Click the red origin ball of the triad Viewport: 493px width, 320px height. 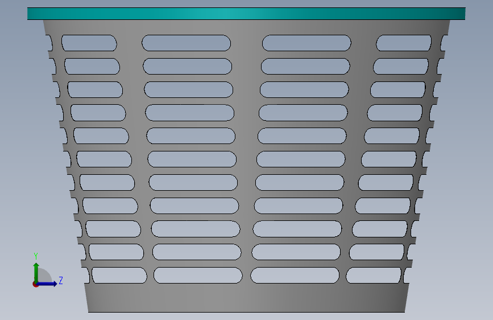(35, 284)
